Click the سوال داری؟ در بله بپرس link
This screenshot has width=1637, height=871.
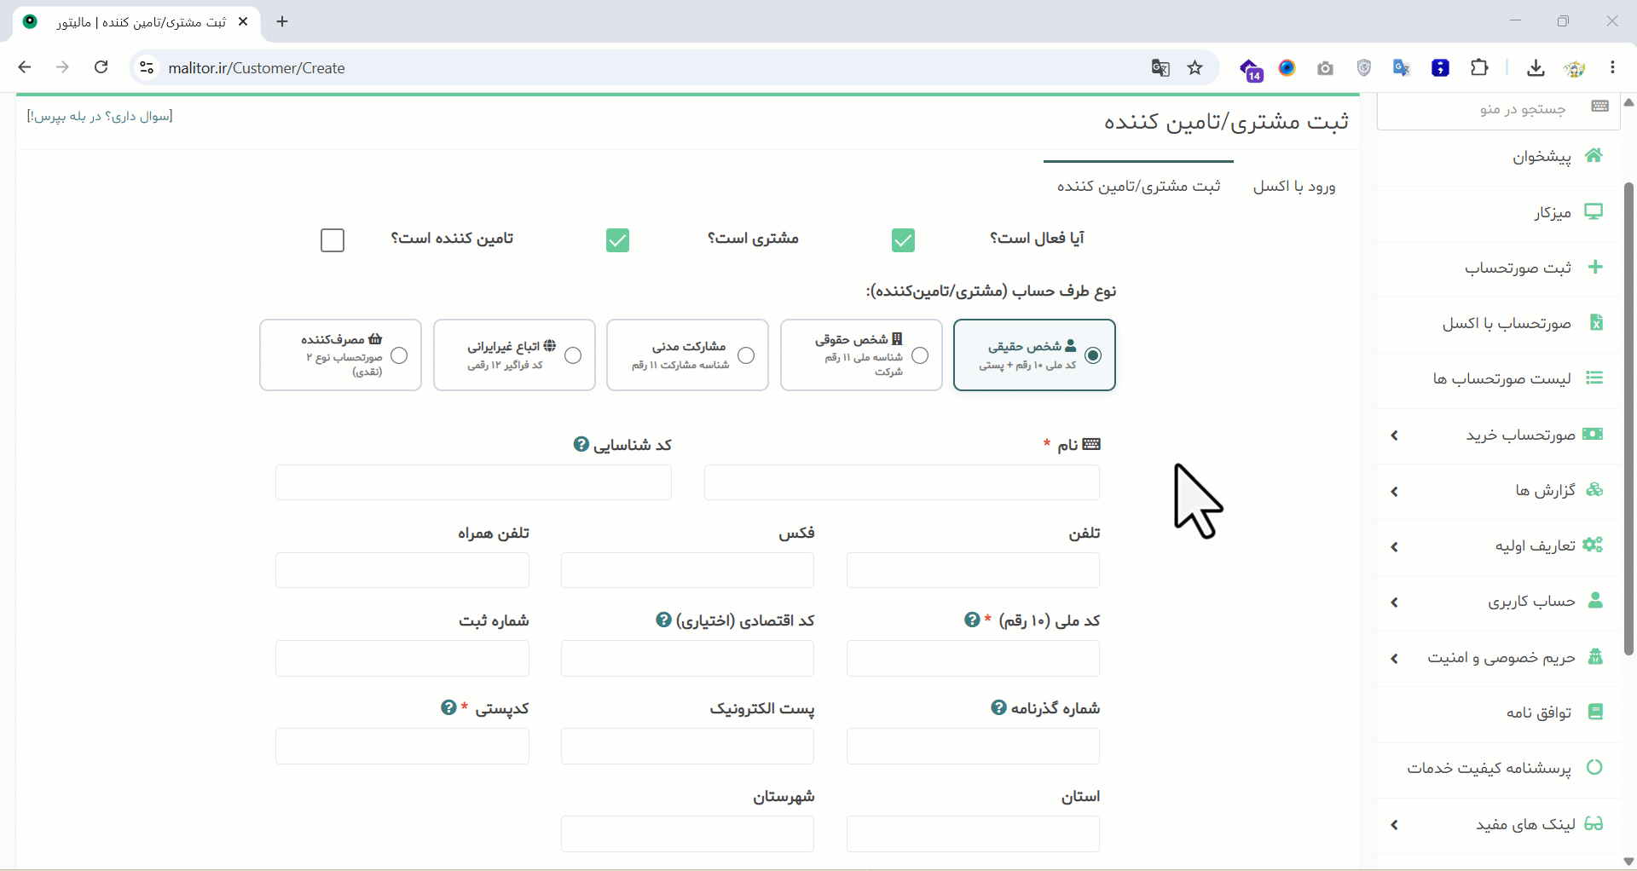coord(100,116)
